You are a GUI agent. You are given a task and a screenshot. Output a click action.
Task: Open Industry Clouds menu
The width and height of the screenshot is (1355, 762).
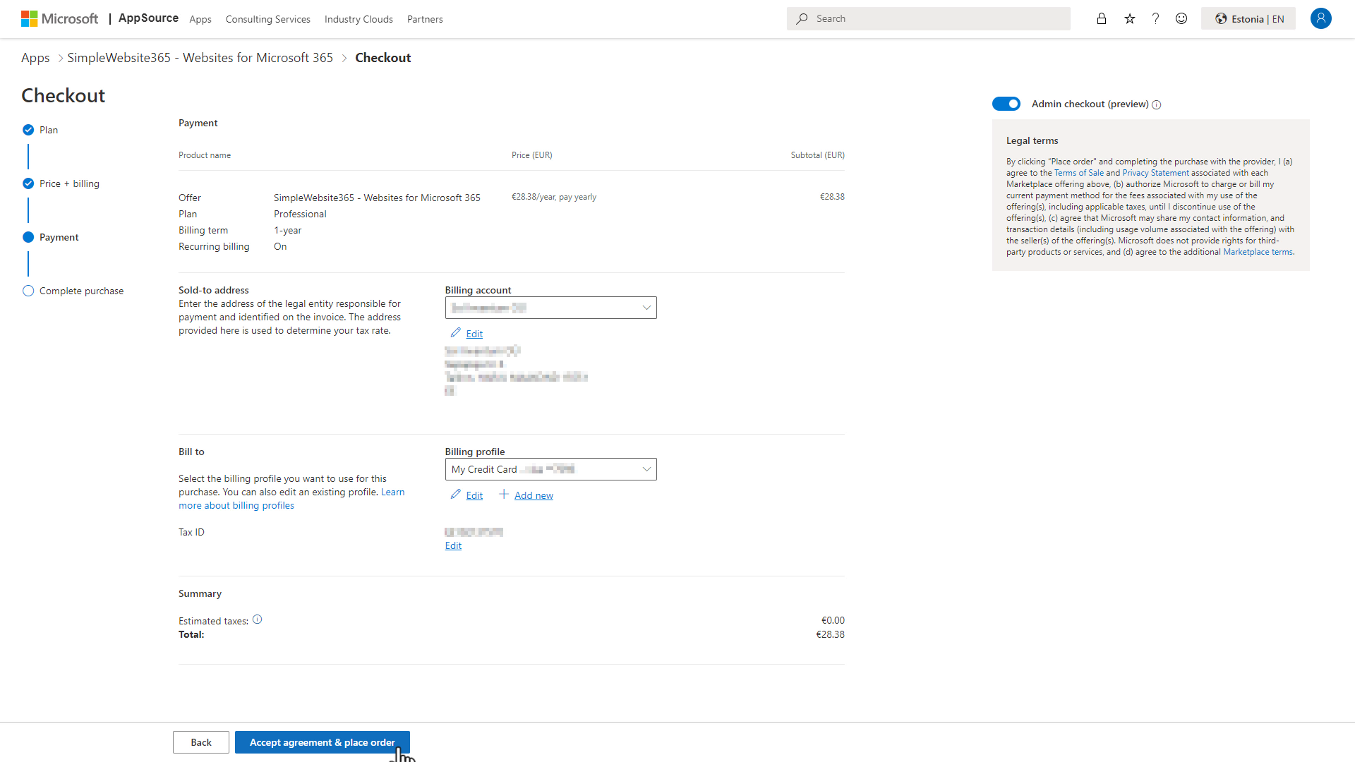click(x=359, y=19)
